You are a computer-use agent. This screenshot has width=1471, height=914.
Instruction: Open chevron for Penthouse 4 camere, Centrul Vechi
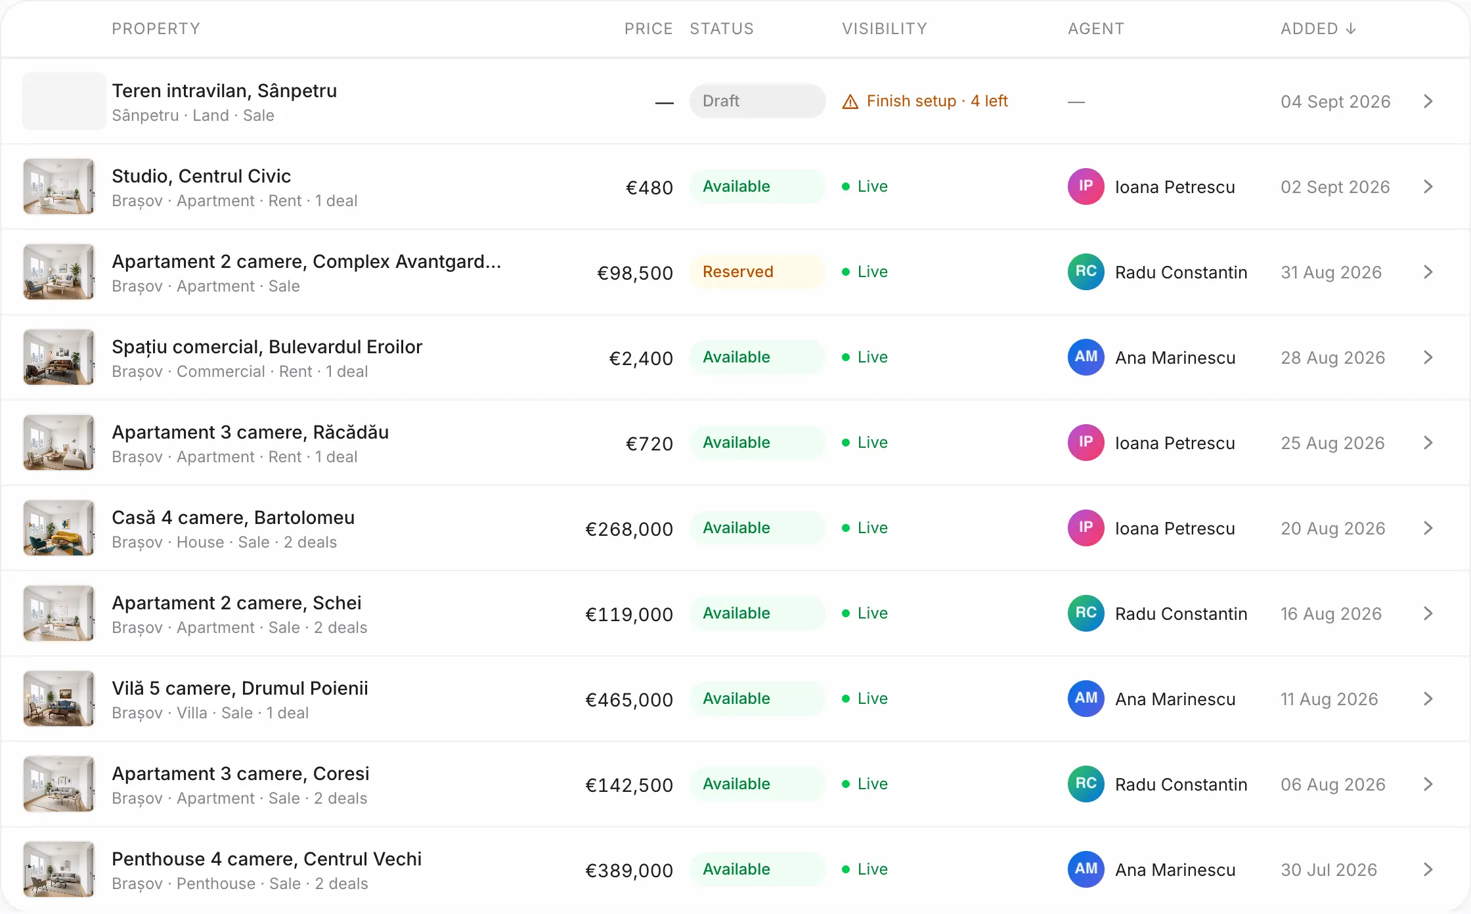(1428, 869)
